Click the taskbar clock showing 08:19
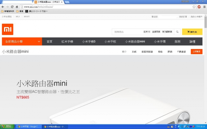 (x=201, y=126)
